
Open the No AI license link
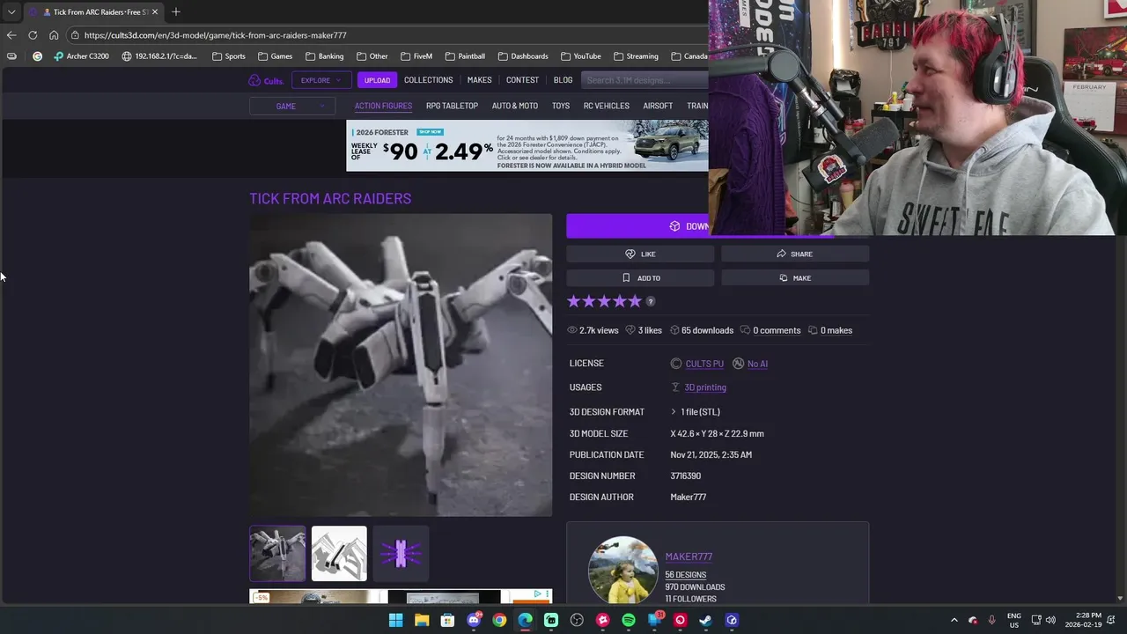(x=757, y=364)
